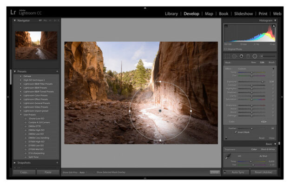Collapse the Basic panel
Viewport: 290px width, 186px height.
pos(275,144)
